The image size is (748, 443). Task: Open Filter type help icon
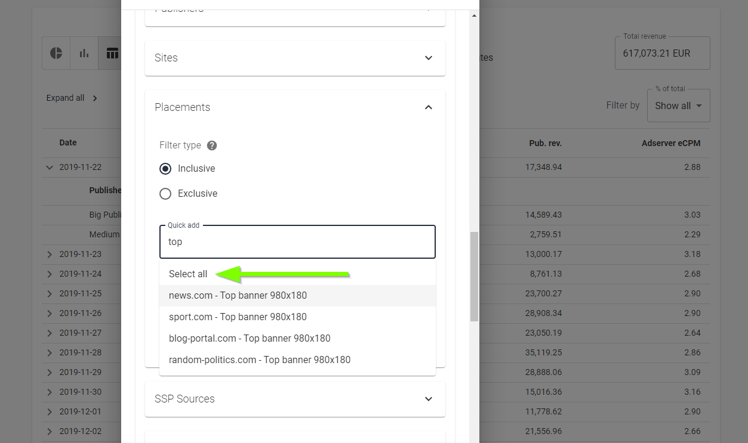point(212,145)
